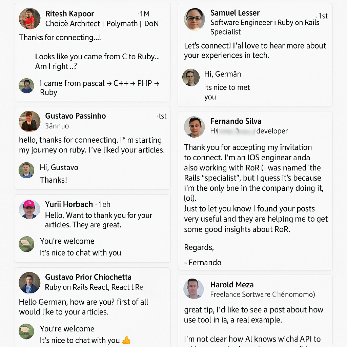Image resolution: width=347 pixels, height=347 pixels.
Task: Click the thumbs-up emoji in the chat reply
Action: tap(126, 340)
